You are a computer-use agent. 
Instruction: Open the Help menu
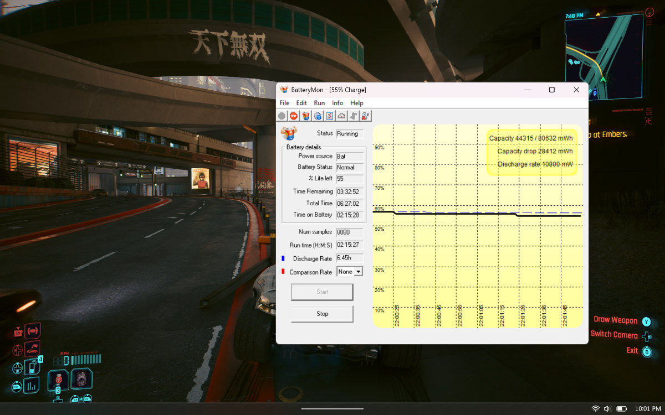tap(357, 103)
